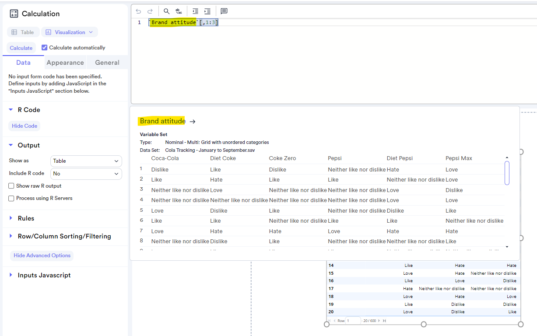
Task: Click the Row number input field in pagination
Action: pyautogui.click(x=353, y=320)
